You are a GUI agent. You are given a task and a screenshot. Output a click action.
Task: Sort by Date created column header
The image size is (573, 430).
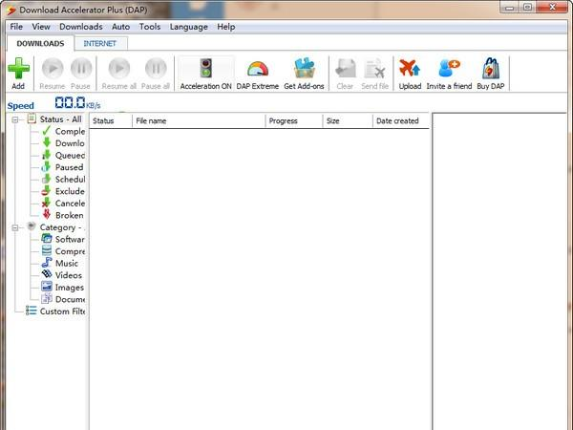401,120
